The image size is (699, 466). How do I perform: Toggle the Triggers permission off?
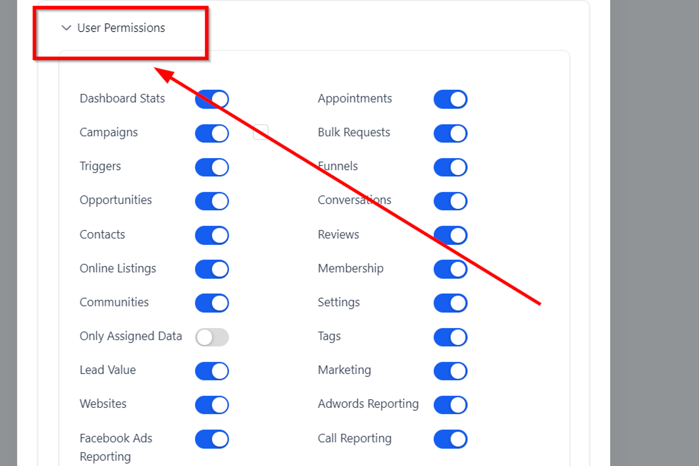(212, 167)
